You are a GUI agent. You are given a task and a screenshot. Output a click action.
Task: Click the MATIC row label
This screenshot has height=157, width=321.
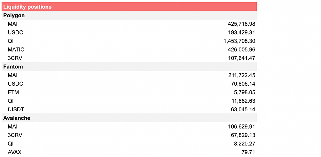16,50
